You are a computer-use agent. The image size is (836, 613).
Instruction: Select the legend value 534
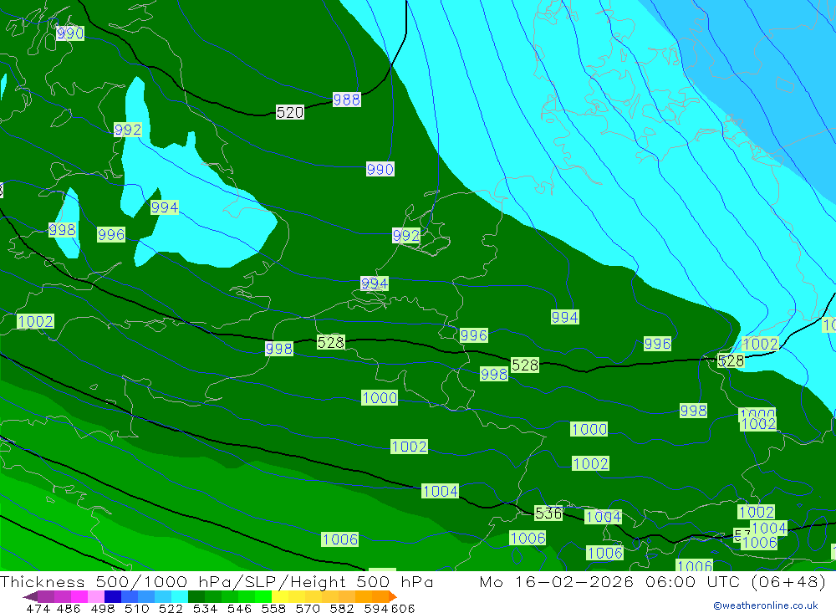click(205, 609)
